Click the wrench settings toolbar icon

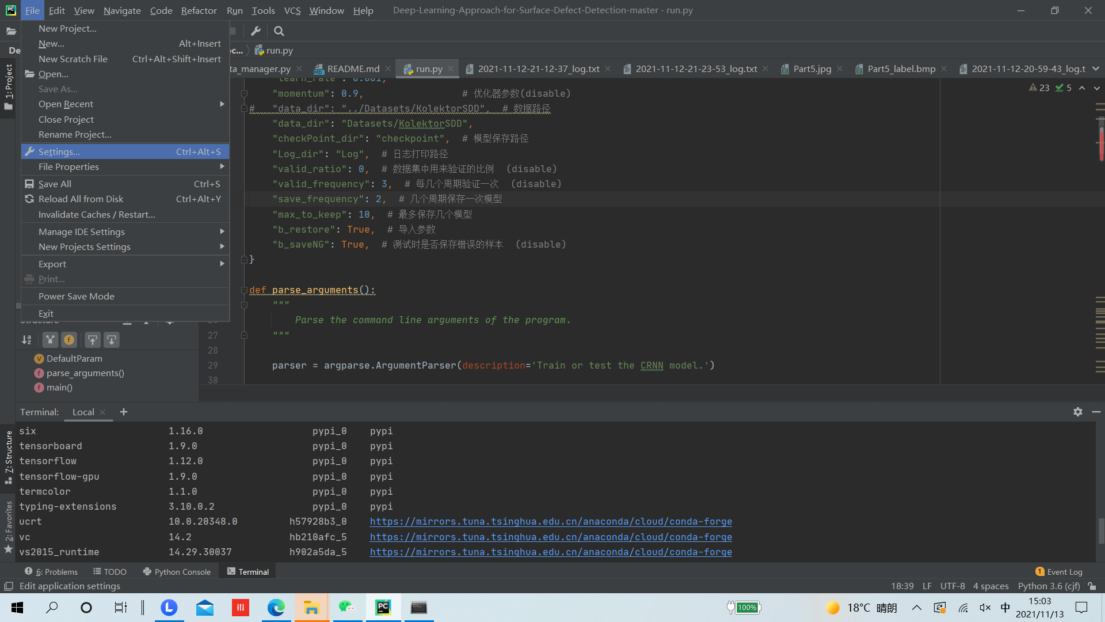256,31
